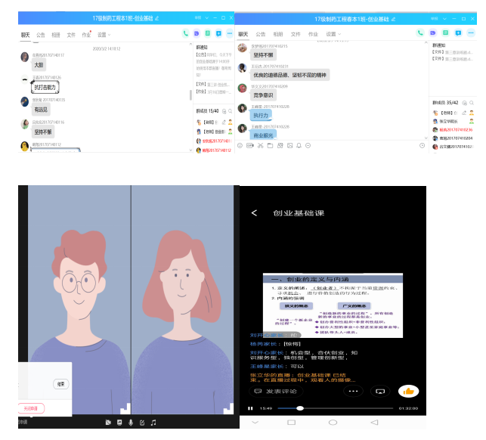Switch to 公告 tab in left chat window
This screenshot has width=486, height=440.
click(41, 34)
